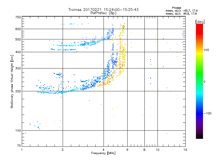Click the colorbar '0' tick label

(x=204, y=82)
